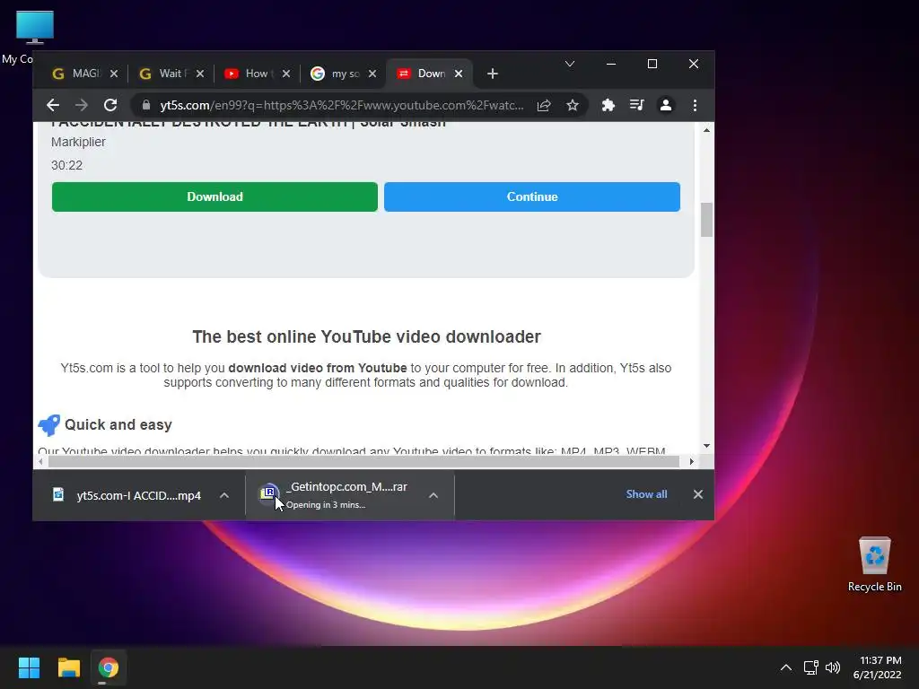Click the Markiplier channel name
The image size is (919, 689).
pos(78,142)
